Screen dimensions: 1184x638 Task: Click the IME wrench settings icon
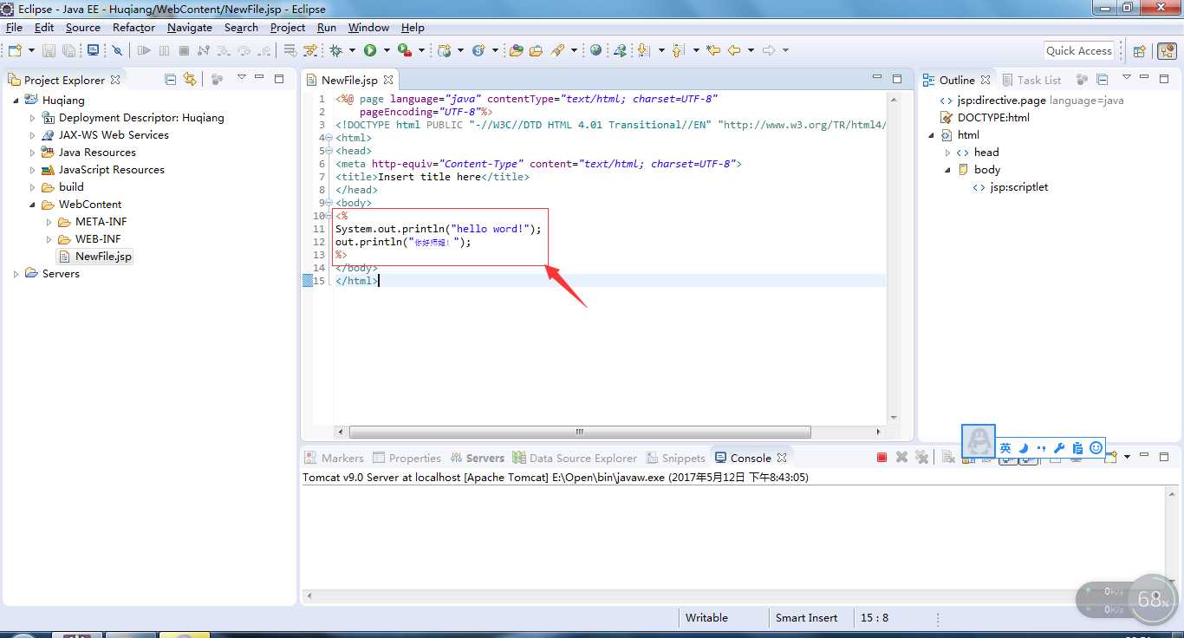[x=1058, y=448]
